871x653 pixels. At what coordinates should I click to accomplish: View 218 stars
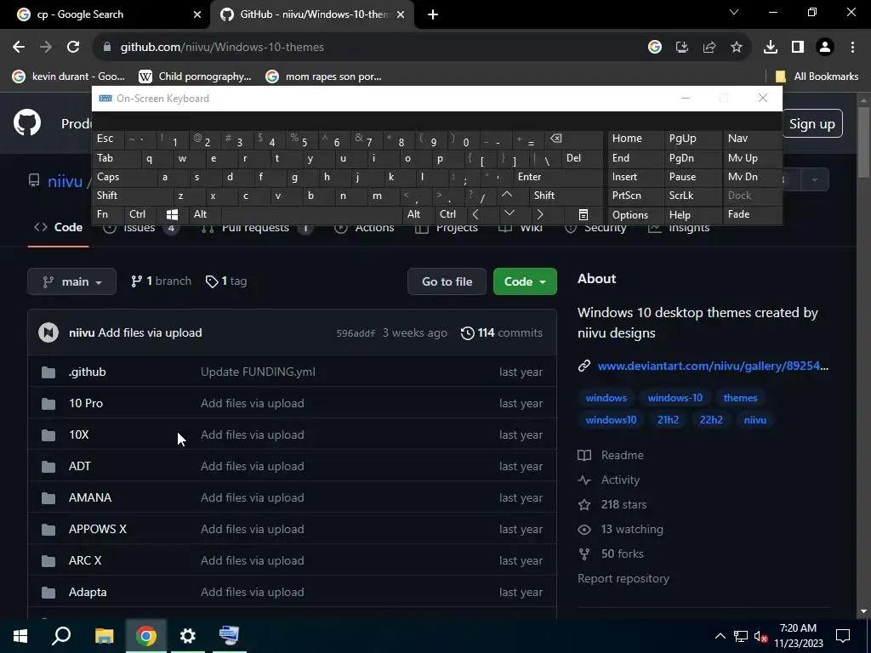(623, 505)
